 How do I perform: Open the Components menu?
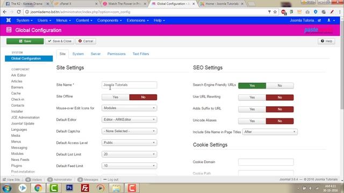click(109, 20)
